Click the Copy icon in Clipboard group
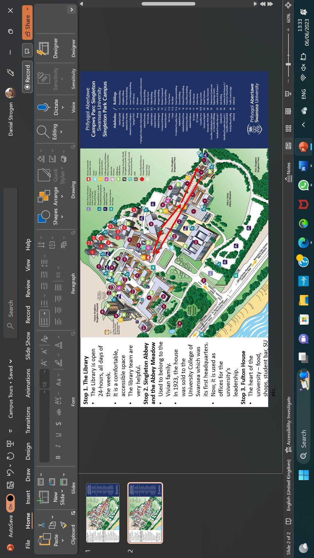Image resolution: width=314 pixels, height=558 pixels. pos(52,525)
